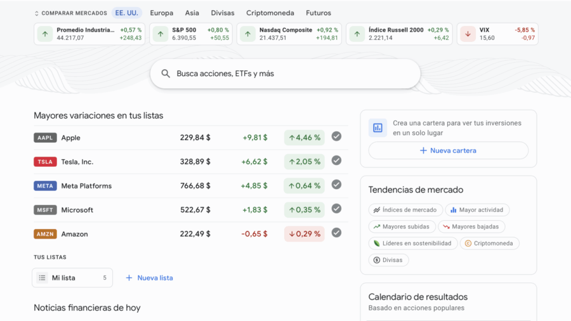
Task: Open the Meta Platforms stock name
Action: (x=86, y=186)
